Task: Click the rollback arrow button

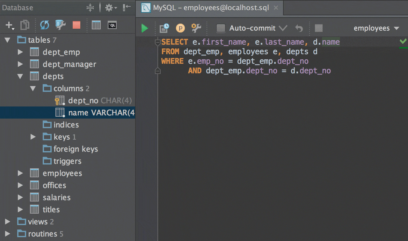Action: (299, 28)
